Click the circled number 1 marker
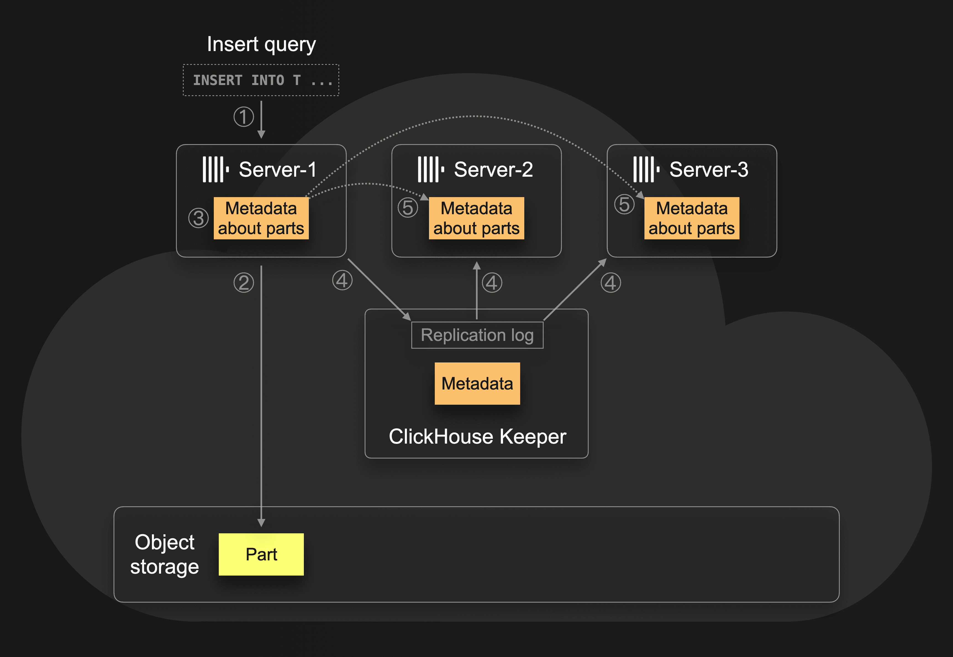953x657 pixels. coord(243,117)
